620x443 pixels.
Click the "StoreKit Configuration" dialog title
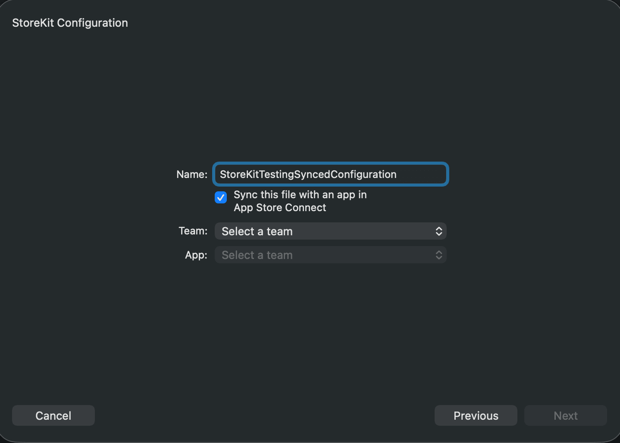[70, 23]
